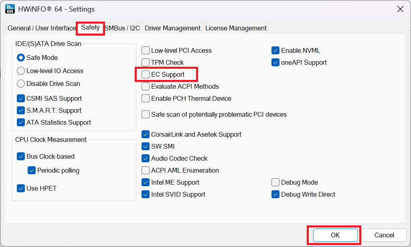Uncheck Enable NVML option

(275, 50)
